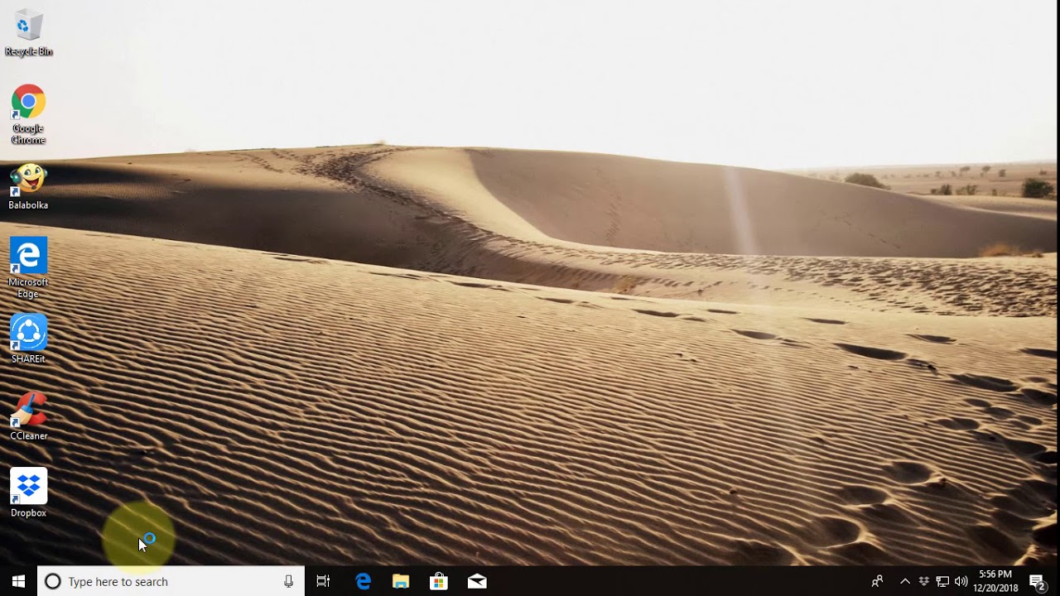This screenshot has height=596, width=1060.
Task: Open the Mail app from taskbar
Action: pyautogui.click(x=477, y=581)
